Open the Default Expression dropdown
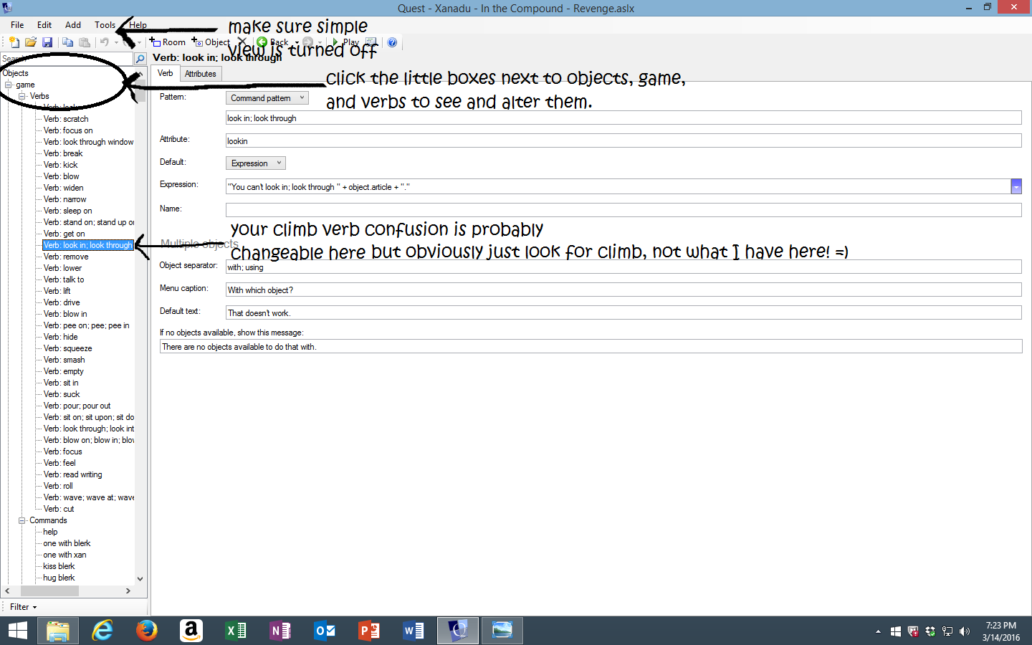 point(256,163)
